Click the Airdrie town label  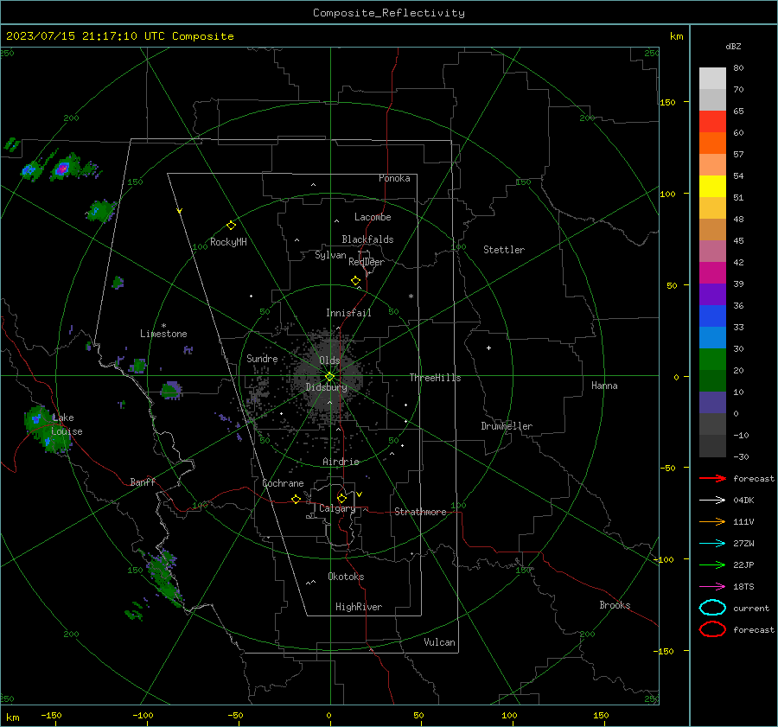coord(341,462)
